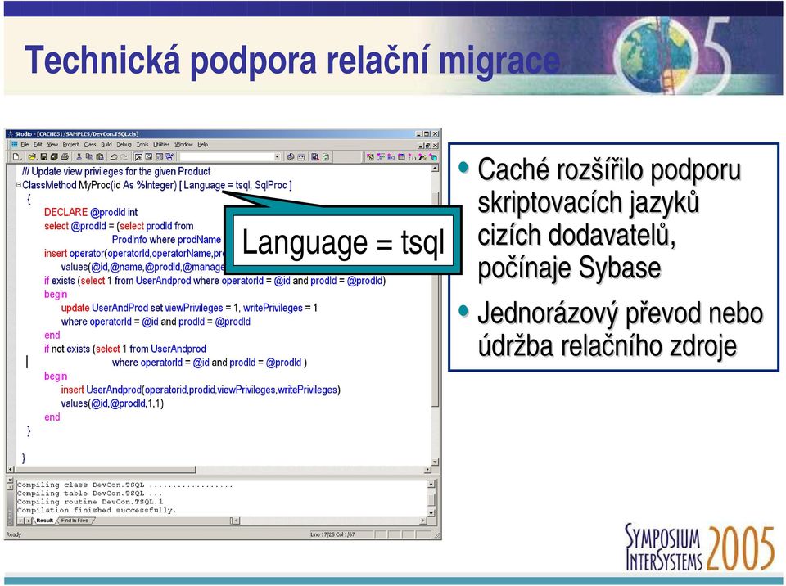The width and height of the screenshot is (786, 586).
Task: Click the Cut scissors icon
Action: point(79,157)
